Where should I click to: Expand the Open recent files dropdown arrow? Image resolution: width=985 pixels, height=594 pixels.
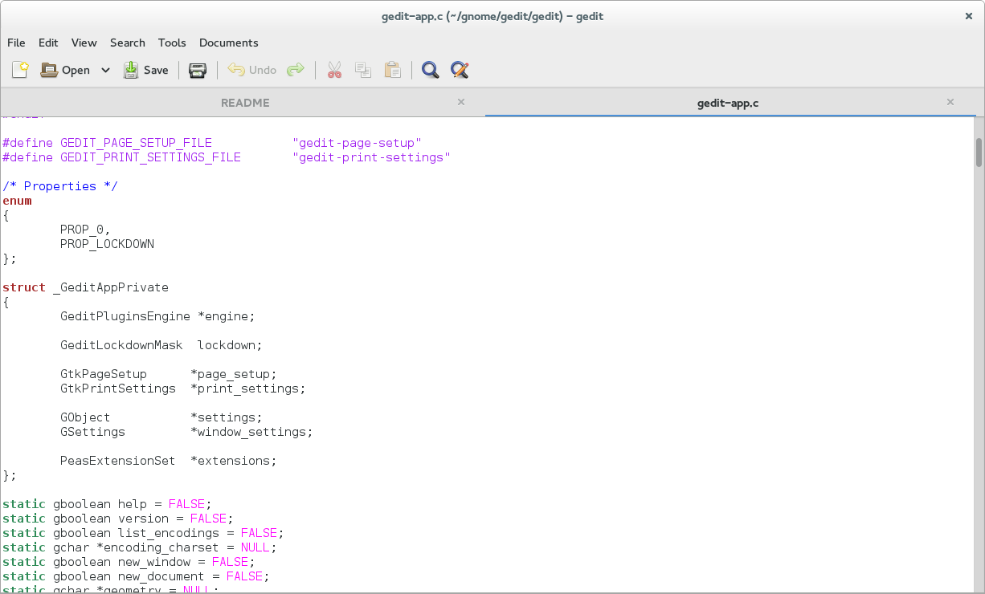[x=105, y=70]
